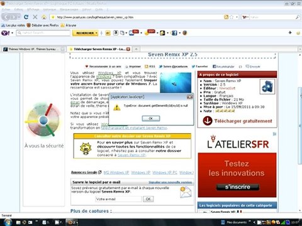Screen dimensions: 302x226
Task: Click the Yahoo toolbar mail icon with red badge
Action: pyautogui.click(x=133, y=33)
